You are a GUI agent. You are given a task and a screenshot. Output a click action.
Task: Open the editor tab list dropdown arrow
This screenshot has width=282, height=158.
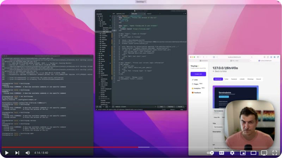(186, 14)
